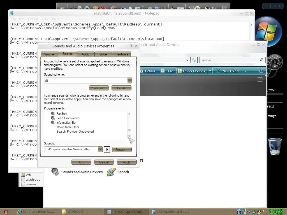Go to the Voice tab

tap(103, 54)
